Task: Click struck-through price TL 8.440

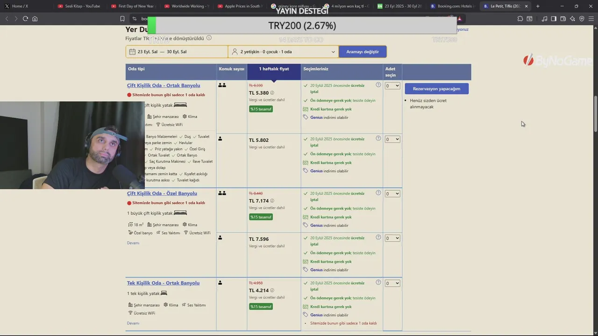Action: point(256,194)
